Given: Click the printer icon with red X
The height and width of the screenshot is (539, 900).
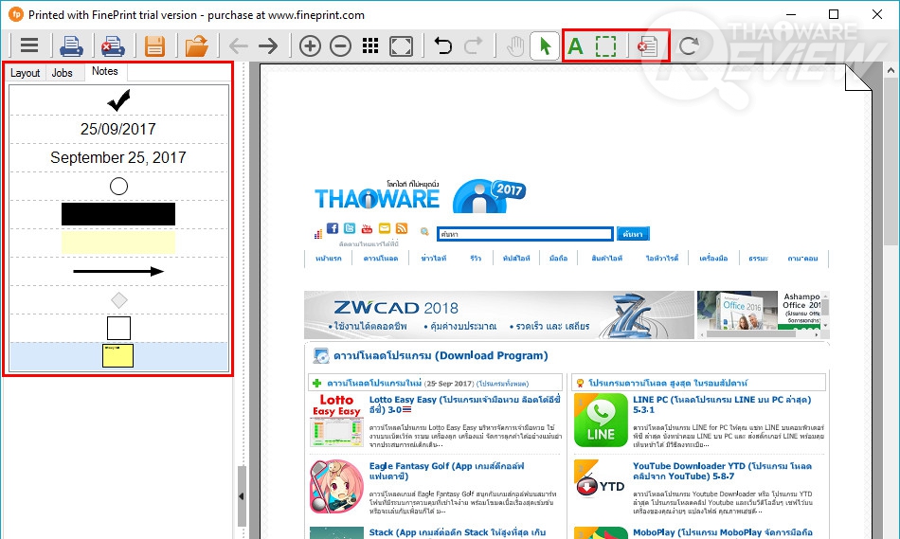Looking at the screenshot, I should coord(113,45).
